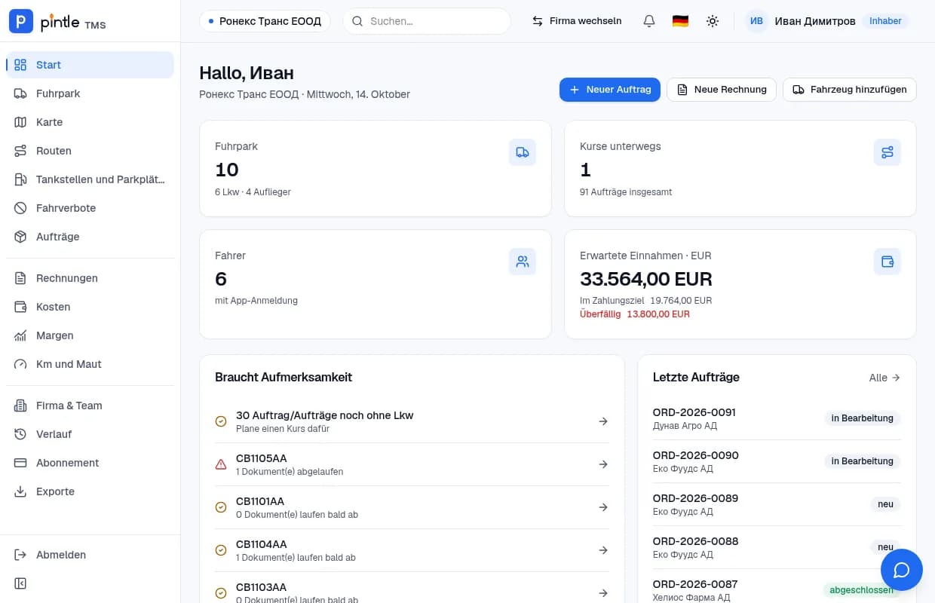
Task: Create a Neuer Auftrag
Action: [x=610, y=90]
